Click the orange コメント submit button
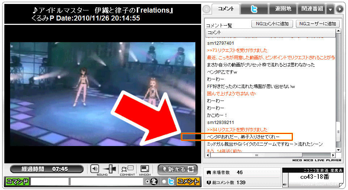Image resolution: width=348 pixels, height=190 pixels. 188,182
